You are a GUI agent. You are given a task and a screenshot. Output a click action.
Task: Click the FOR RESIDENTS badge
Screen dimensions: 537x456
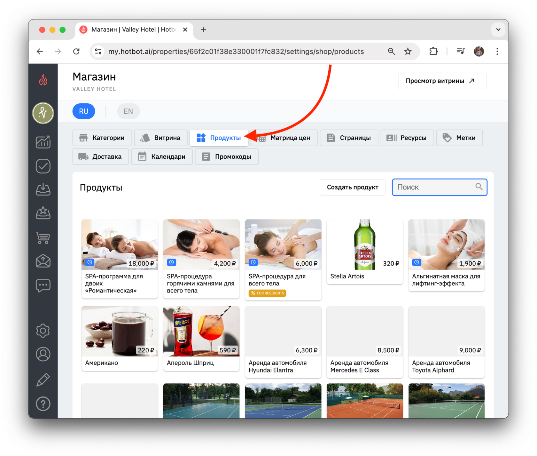pos(267,293)
